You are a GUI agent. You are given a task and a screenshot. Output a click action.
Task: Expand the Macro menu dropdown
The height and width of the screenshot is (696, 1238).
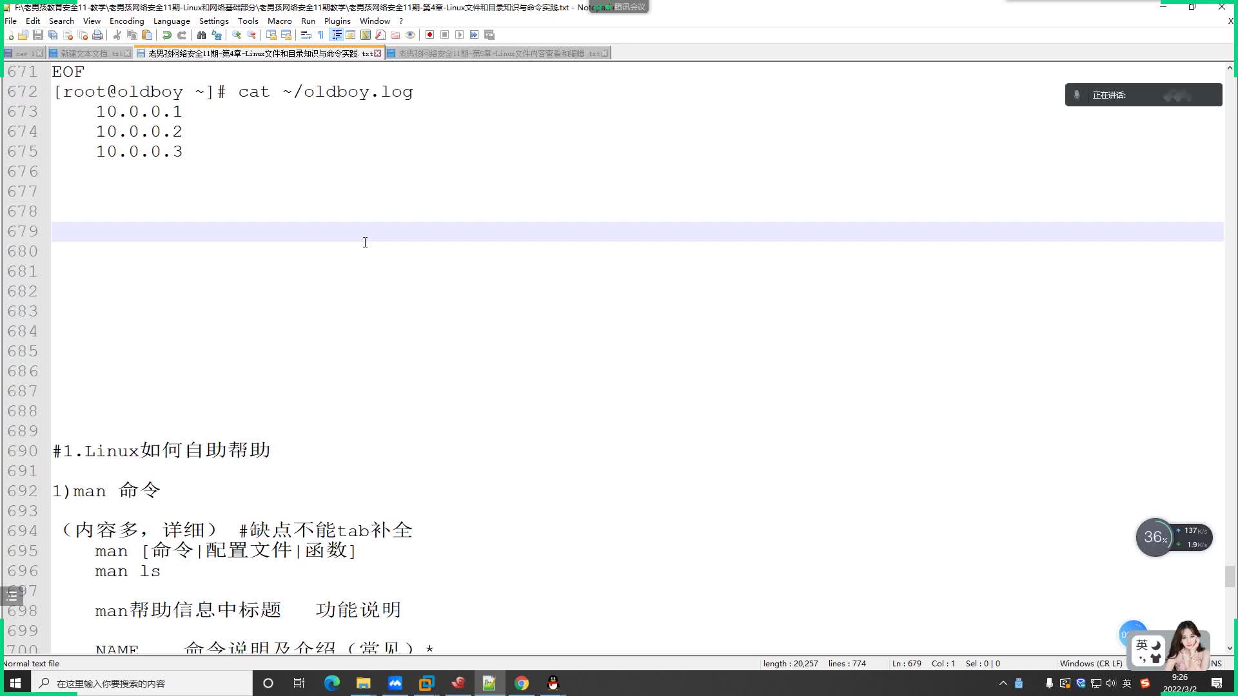point(279,21)
